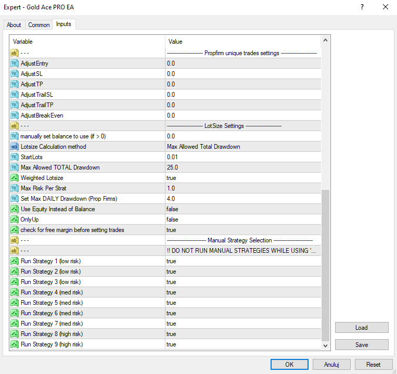
Task: Open Run Strategy 1 (low risk) value dropdown
Action: click(x=243, y=261)
